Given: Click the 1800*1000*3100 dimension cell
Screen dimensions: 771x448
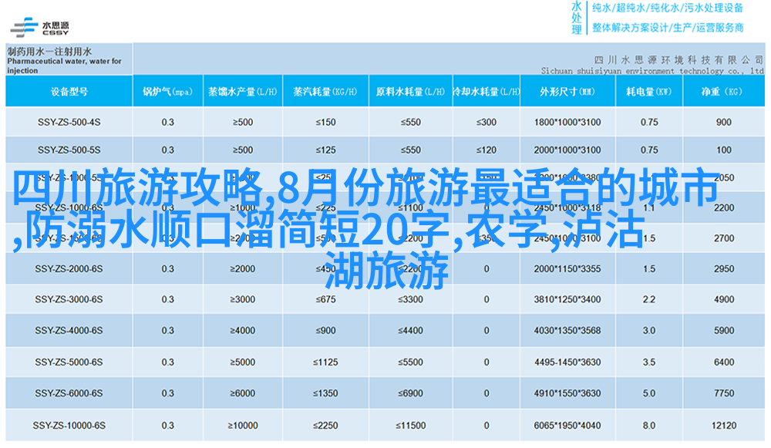Looking at the screenshot, I should 567,122.
